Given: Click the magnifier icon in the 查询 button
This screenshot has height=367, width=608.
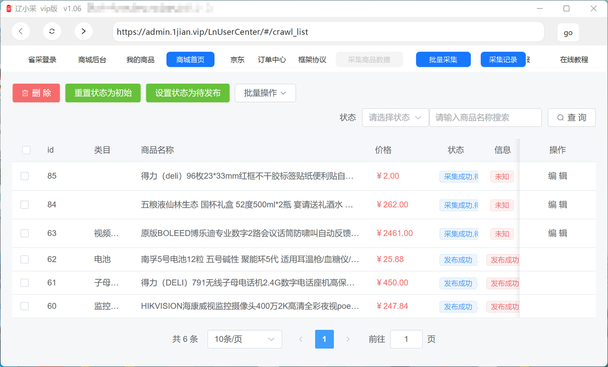Looking at the screenshot, I should (560, 117).
